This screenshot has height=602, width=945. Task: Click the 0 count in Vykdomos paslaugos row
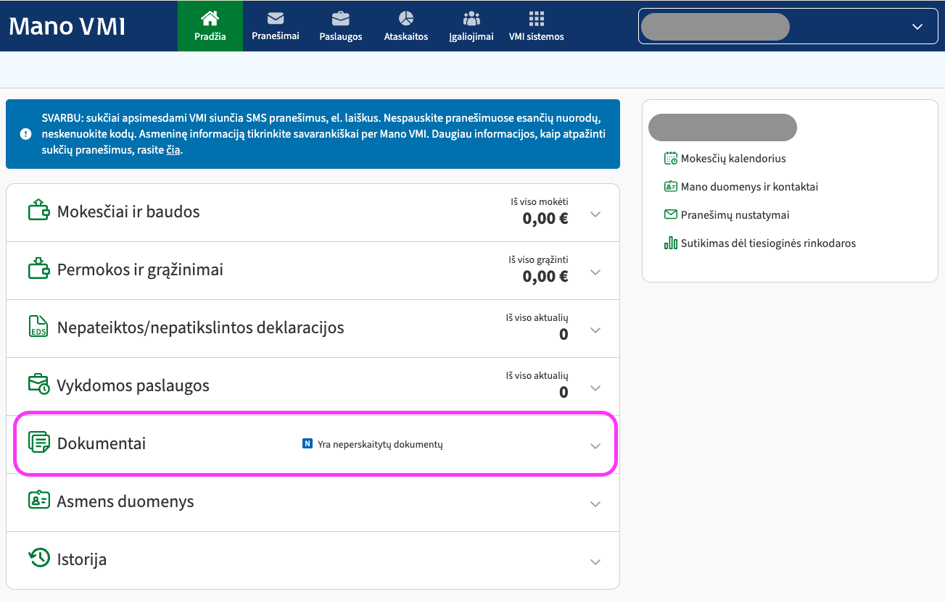coord(564,392)
